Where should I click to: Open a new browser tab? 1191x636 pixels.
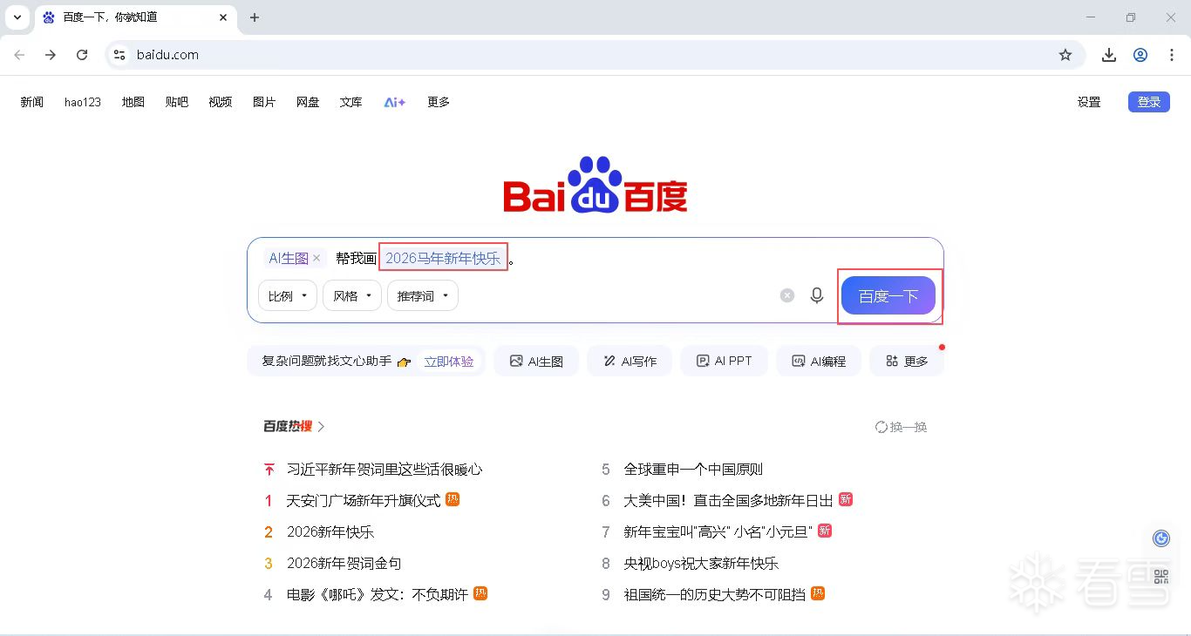[255, 17]
